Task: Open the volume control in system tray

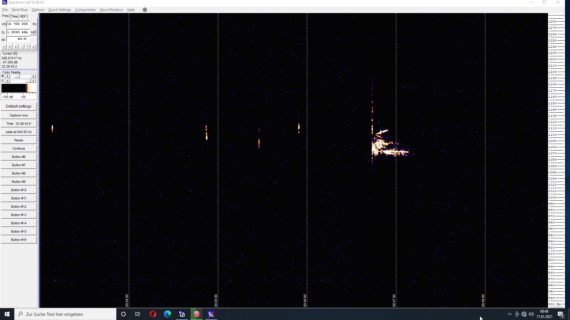Action: [x=531, y=314]
